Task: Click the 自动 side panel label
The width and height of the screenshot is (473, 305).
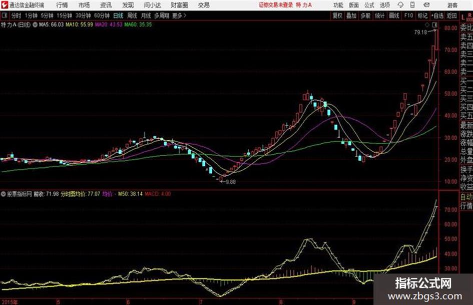Action: click(466, 197)
